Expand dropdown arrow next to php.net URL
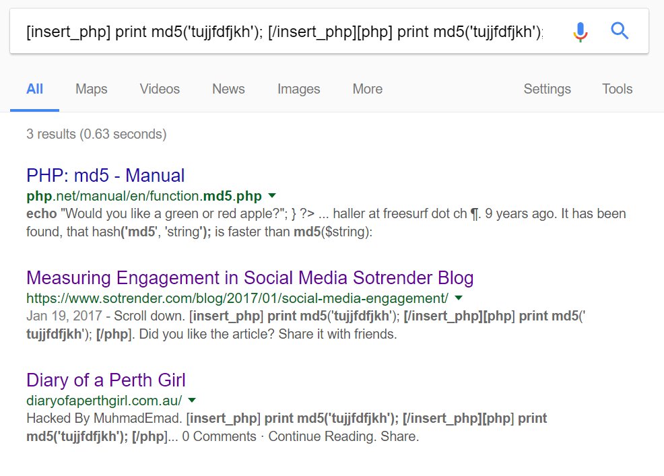 pos(272,196)
